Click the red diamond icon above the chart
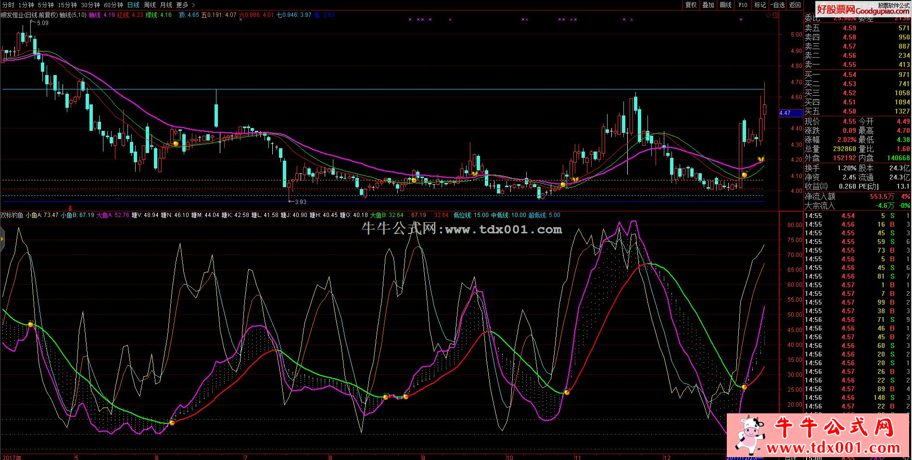Viewport: 912px width, 460px height. click(769, 15)
